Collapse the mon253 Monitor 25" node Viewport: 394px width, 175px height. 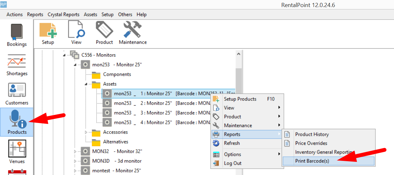75,65
